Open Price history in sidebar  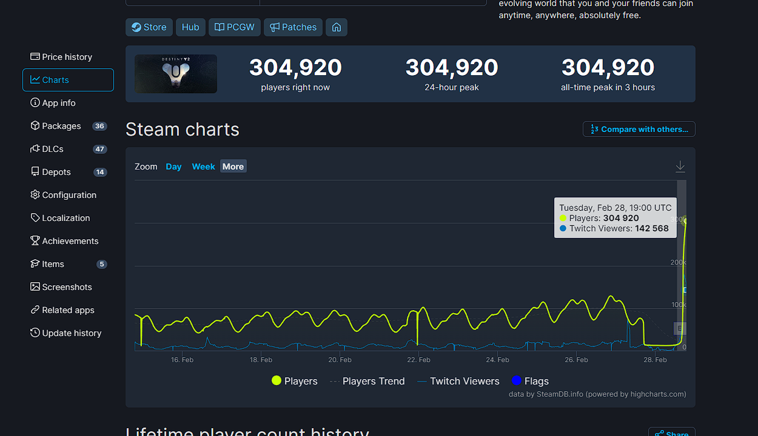(x=67, y=57)
